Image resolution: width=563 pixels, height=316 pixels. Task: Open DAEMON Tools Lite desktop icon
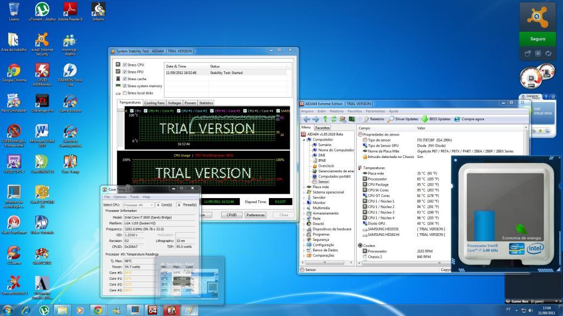[x=70, y=75]
